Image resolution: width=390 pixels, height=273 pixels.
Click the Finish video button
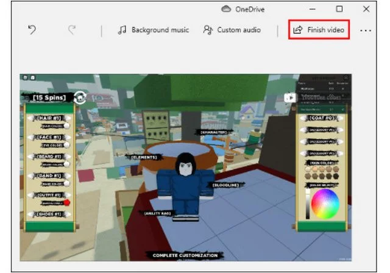coord(319,30)
